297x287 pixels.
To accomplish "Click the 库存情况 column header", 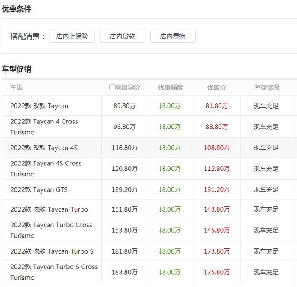I will (x=266, y=87).
